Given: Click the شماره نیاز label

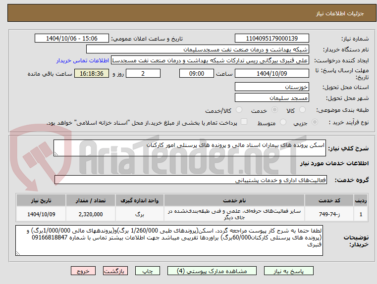Looking at the screenshot, I should [x=355, y=39].
